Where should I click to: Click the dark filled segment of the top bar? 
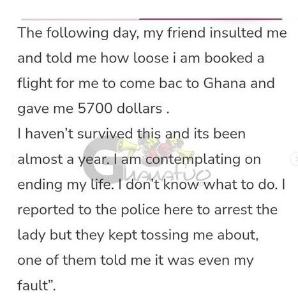[211, 19]
